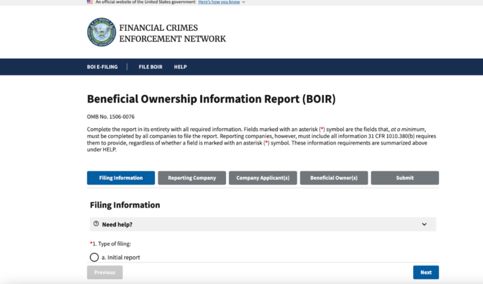483x284 pixels.
Task: Click the US flag icon in banner
Action: [90, 2]
